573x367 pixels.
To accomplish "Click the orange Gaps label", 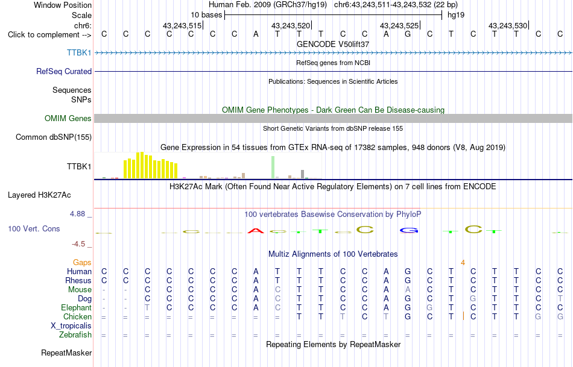I will 82,262.
